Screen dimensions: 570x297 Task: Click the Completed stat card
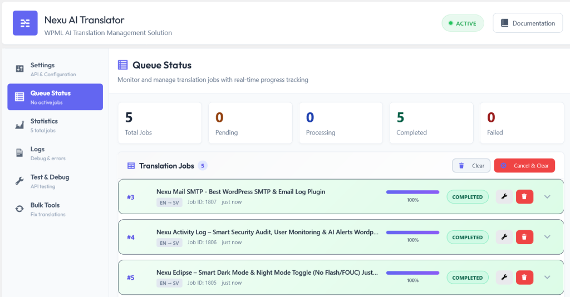(431, 123)
